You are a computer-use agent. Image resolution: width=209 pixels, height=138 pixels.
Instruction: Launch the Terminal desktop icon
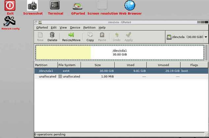coord(55,6)
